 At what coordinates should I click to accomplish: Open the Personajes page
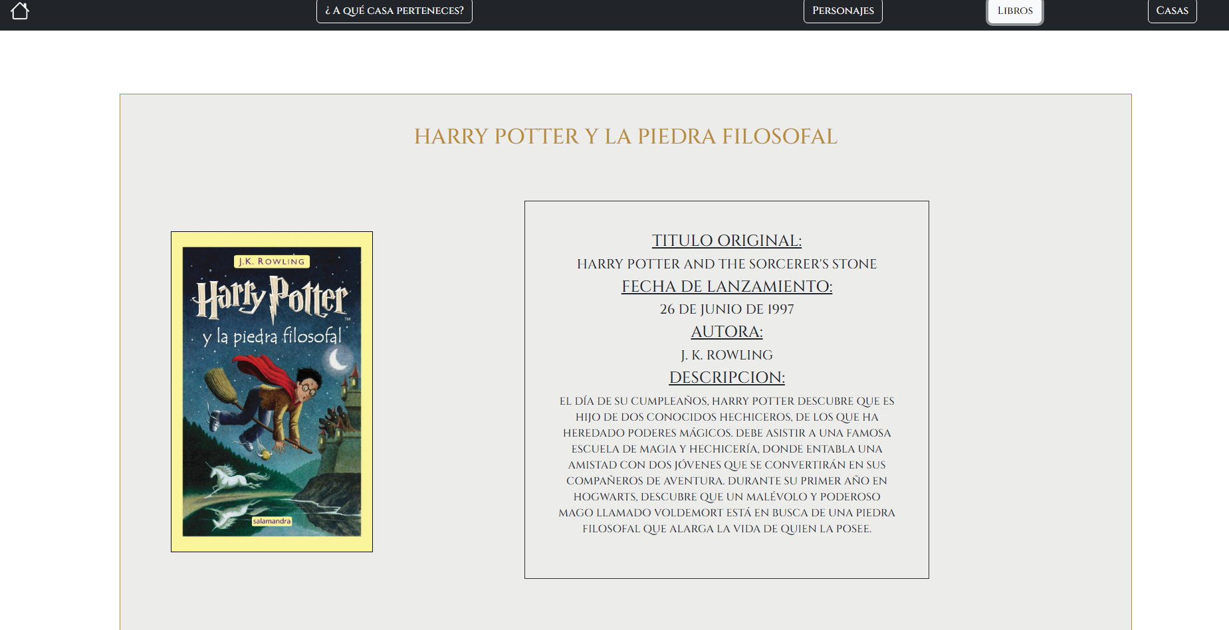click(842, 11)
